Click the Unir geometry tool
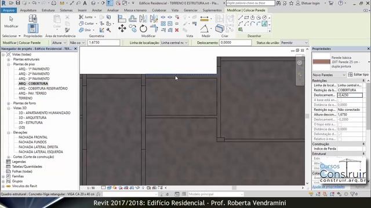This screenshot has width=371, height=208. coord(86,30)
